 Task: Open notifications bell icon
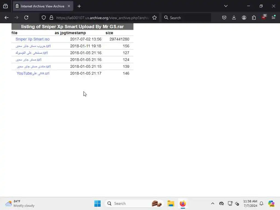tap(261, 203)
